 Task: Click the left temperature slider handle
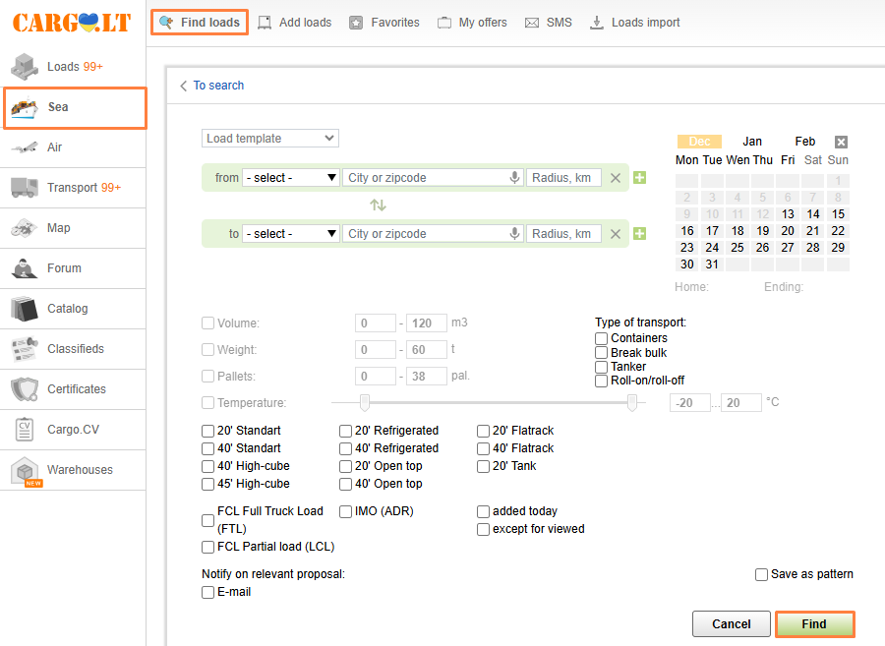point(365,402)
